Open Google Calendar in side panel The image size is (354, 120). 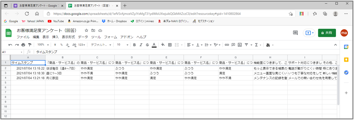[346, 47]
